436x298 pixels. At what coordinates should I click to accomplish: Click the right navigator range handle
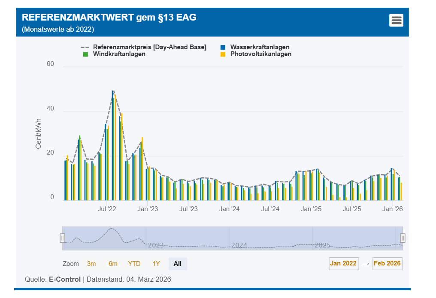(x=403, y=238)
